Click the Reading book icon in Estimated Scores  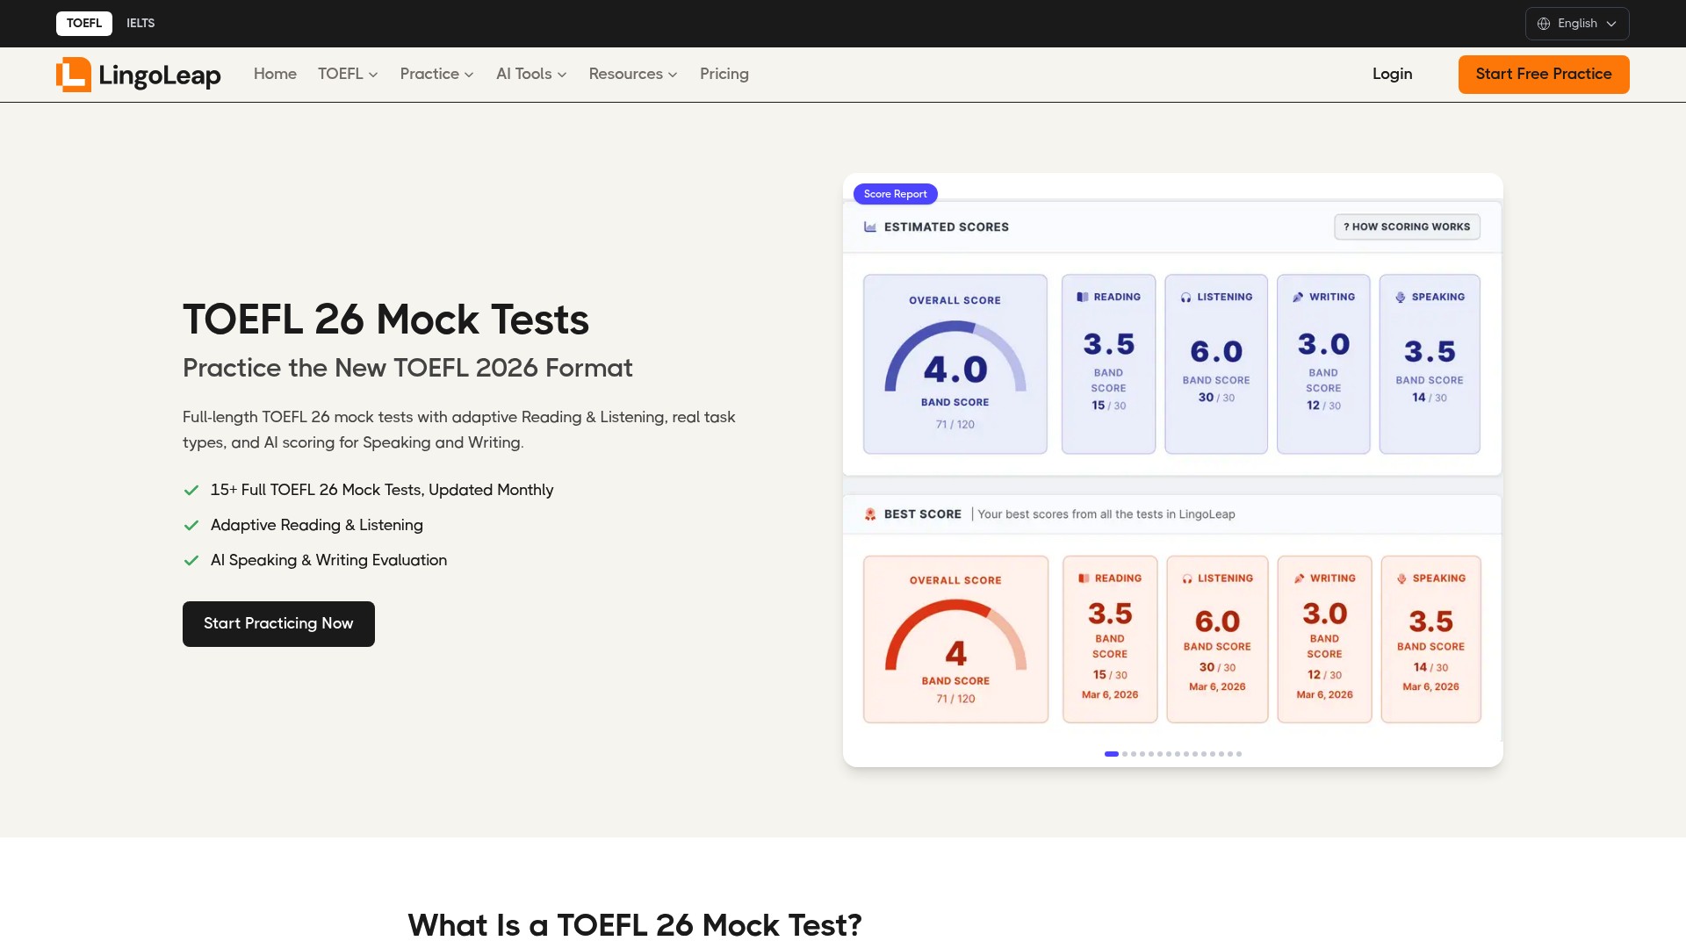tap(1083, 297)
